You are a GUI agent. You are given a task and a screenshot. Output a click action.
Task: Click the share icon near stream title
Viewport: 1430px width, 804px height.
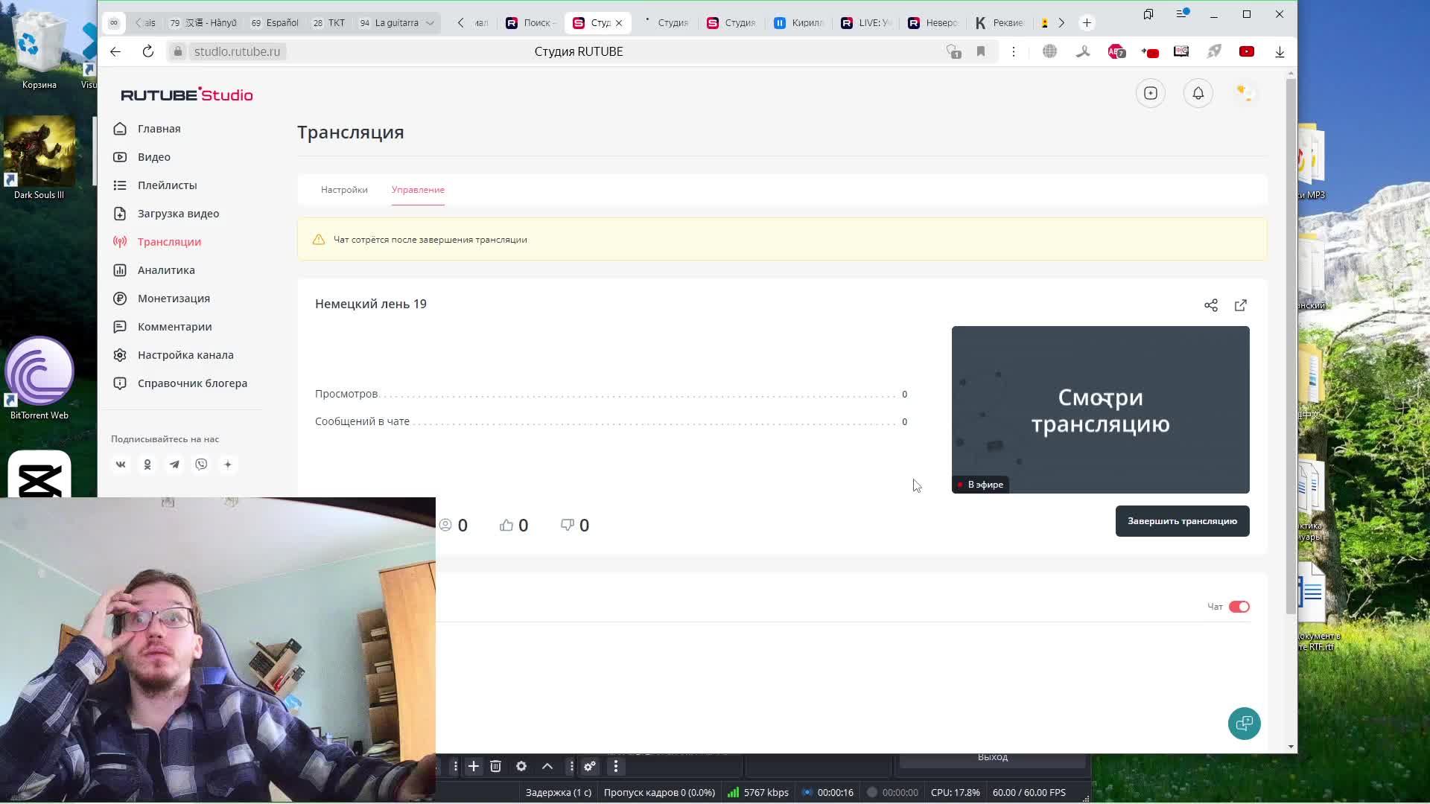pos(1211,305)
